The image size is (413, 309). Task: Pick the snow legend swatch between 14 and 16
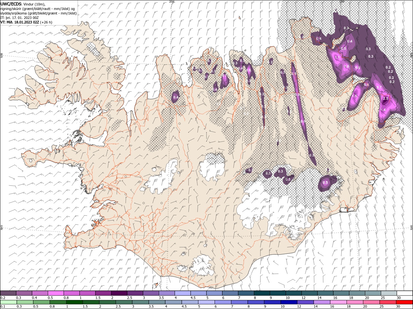pyautogui.click(x=325, y=293)
